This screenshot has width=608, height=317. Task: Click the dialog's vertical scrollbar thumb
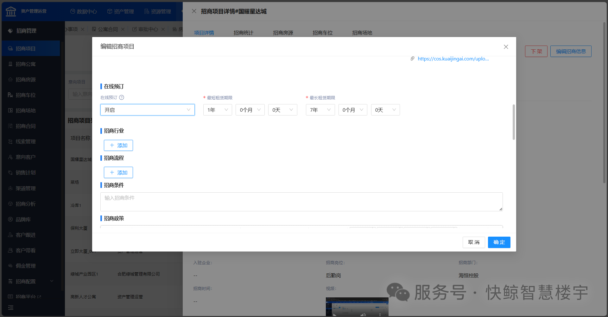pos(514,122)
